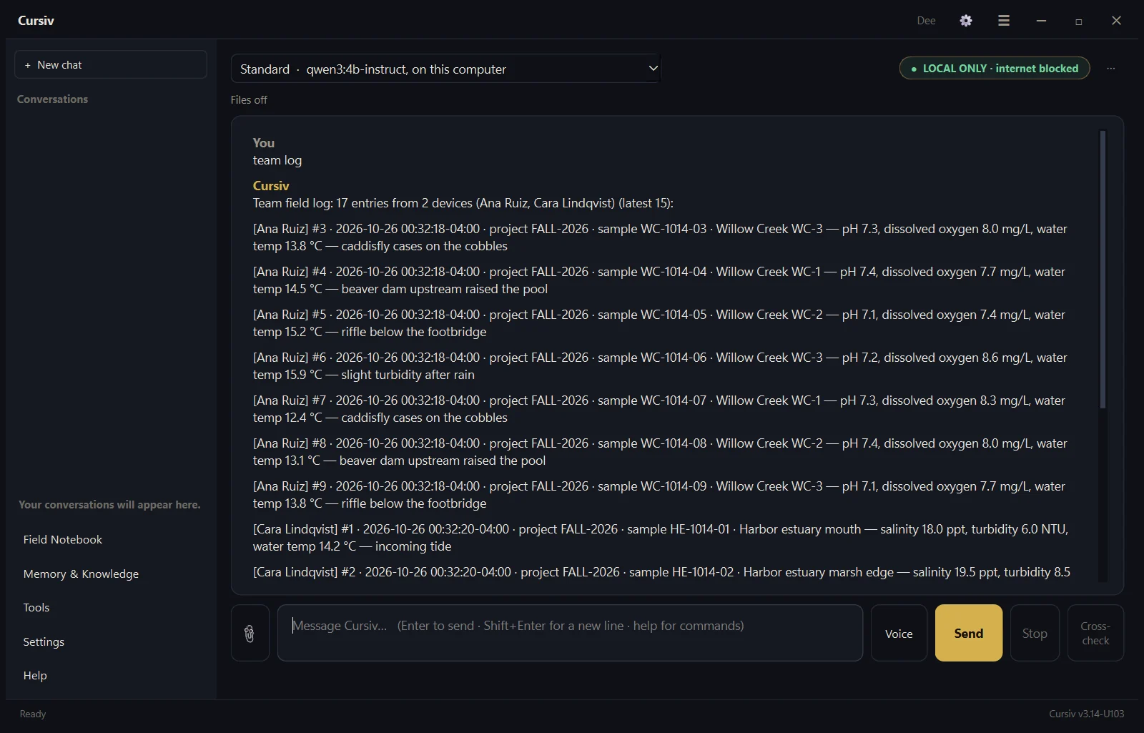Start a new chat
Image resolution: width=1144 pixels, height=733 pixels.
tap(111, 64)
